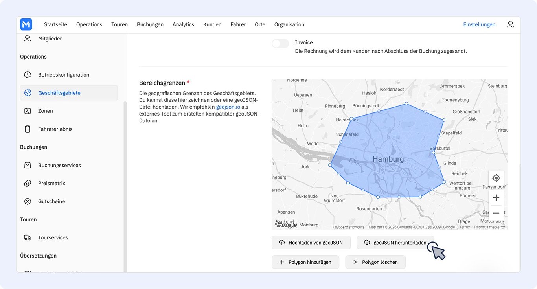This screenshot has width=537, height=289.
Task: Open Kunden in top navigation
Action: click(212, 24)
